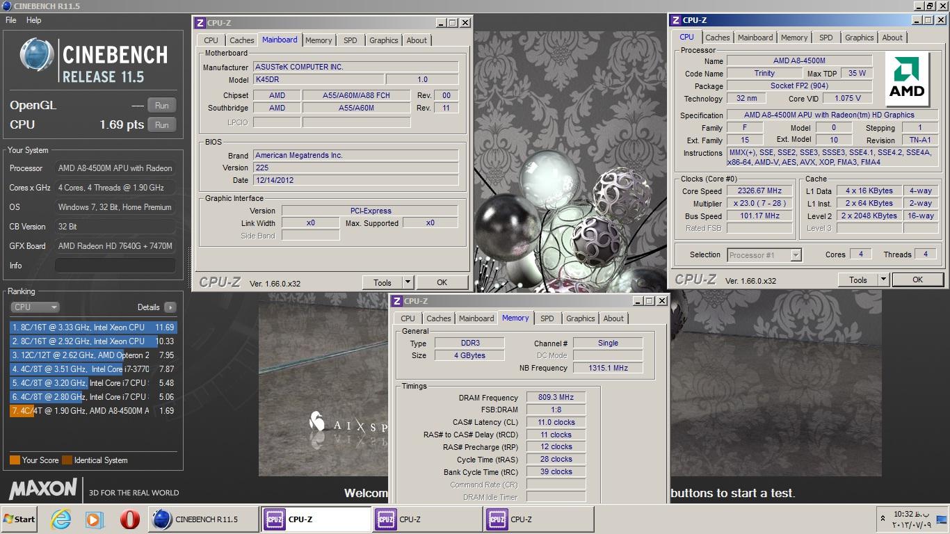This screenshot has height=534, width=950.
Task: Click the Start button
Action: [x=19, y=519]
